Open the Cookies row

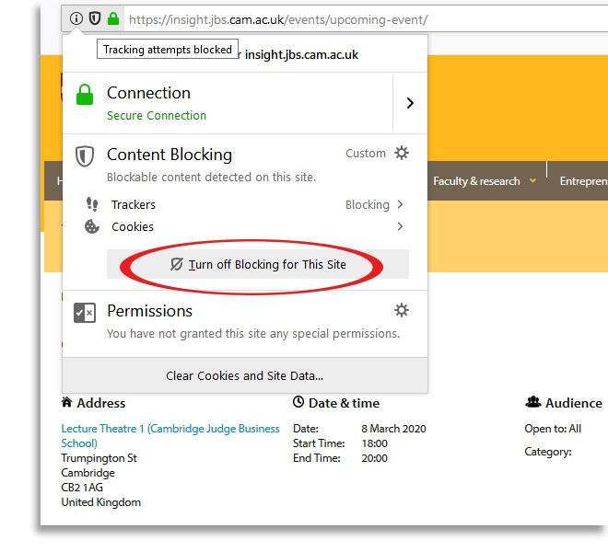coord(244,226)
